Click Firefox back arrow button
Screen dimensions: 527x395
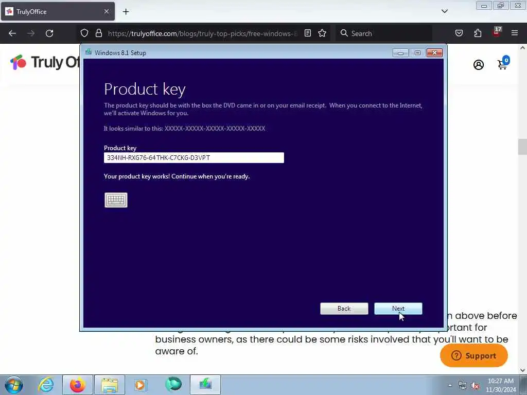12,33
